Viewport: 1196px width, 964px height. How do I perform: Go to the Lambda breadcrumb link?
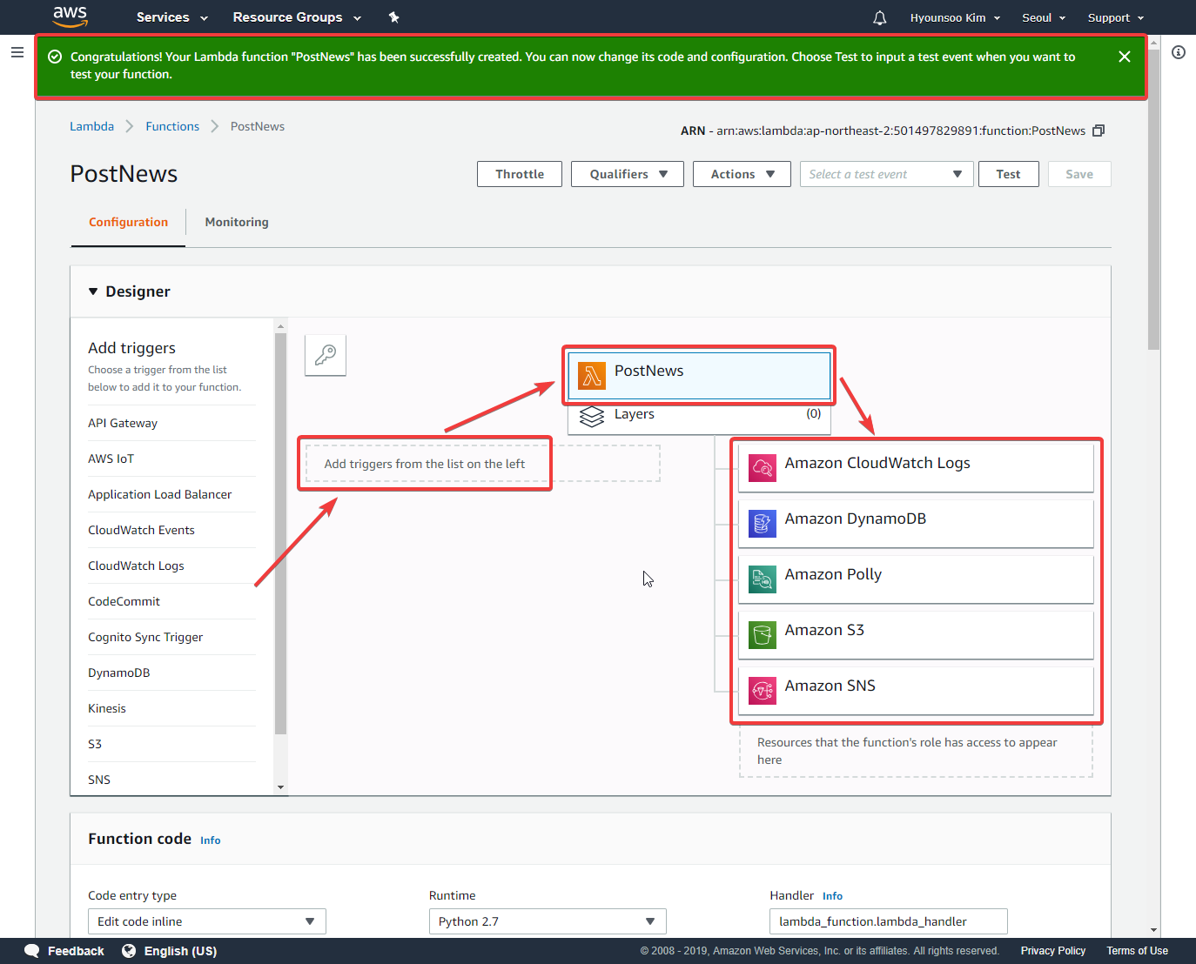coord(91,126)
